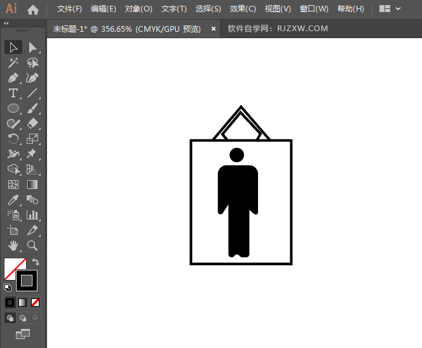The width and height of the screenshot is (422, 348).
Task: Select the Puppet Warp pin tool
Action: pos(32,154)
